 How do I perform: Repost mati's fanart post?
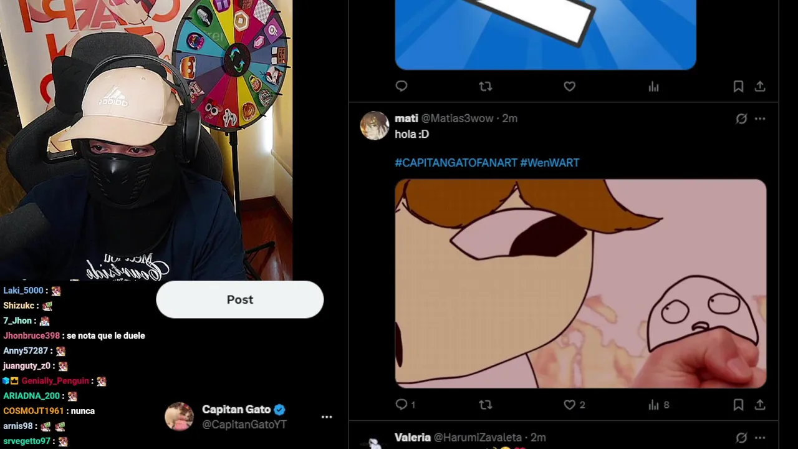coord(485,405)
